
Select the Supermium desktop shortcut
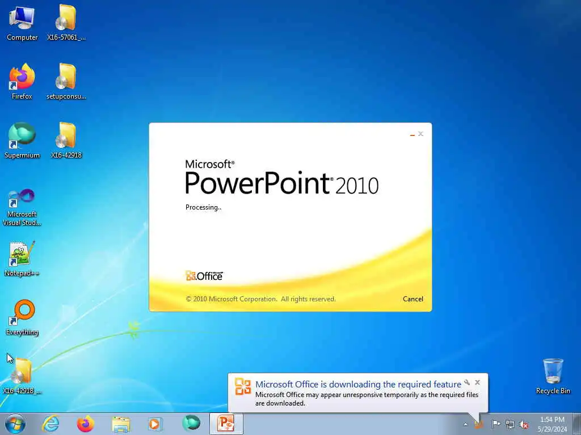point(22,140)
